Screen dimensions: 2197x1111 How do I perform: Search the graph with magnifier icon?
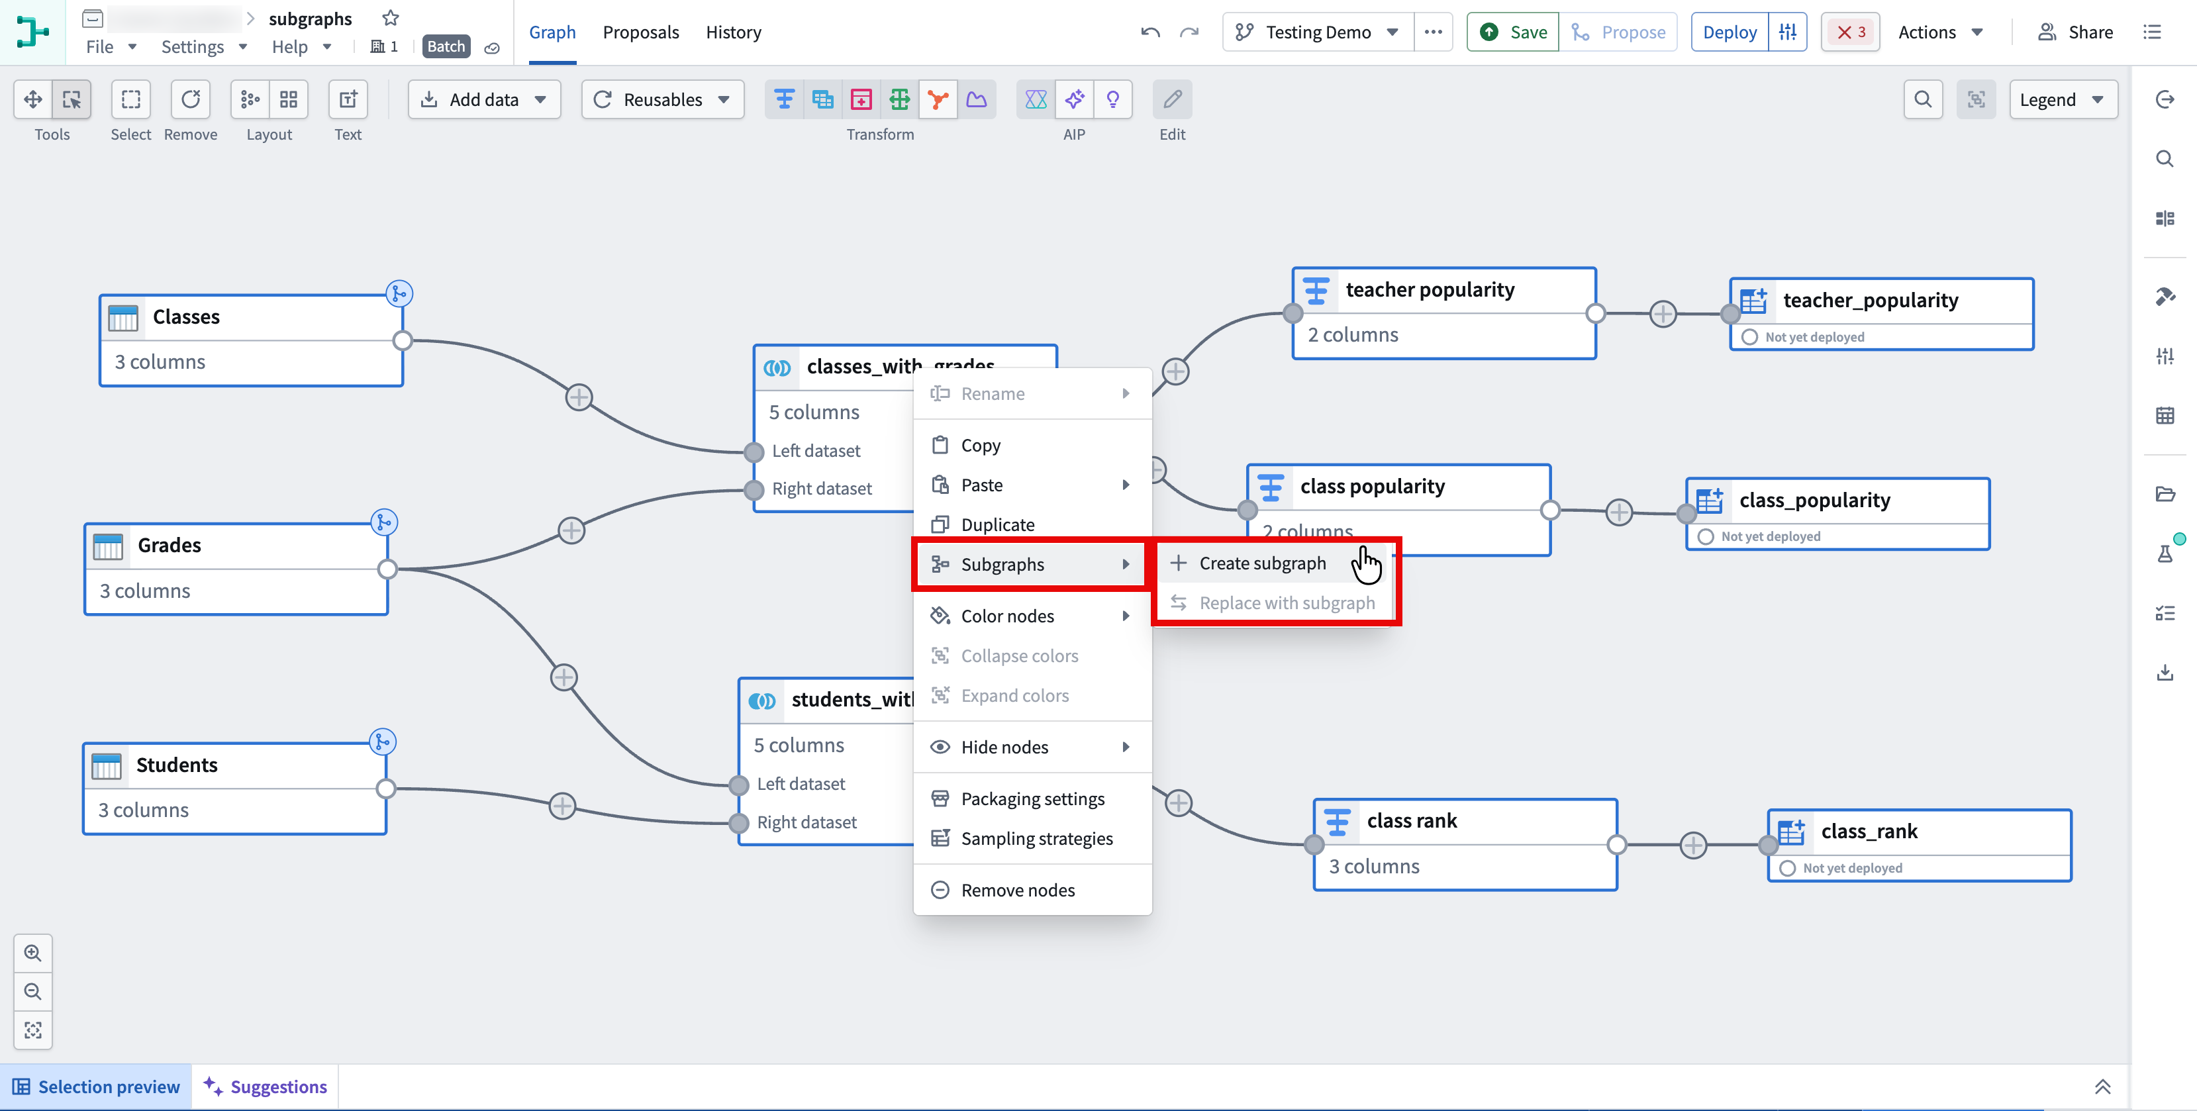point(1922,100)
